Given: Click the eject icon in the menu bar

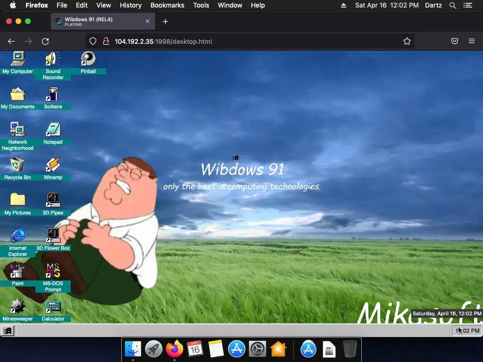Looking at the screenshot, I should pos(343,5).
